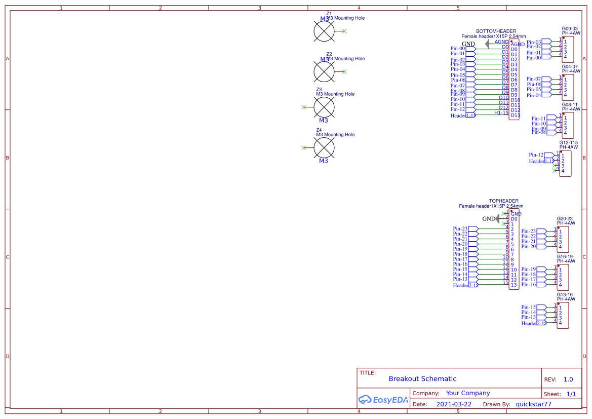Click the TOPHEADER designator text
The height and width of the screenshot is (419, 592).
click(x=504, y=201)
